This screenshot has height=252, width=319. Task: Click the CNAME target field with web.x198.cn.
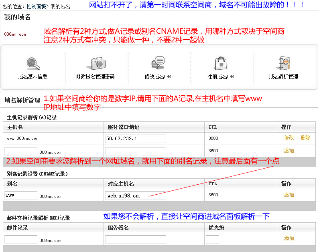136,195
